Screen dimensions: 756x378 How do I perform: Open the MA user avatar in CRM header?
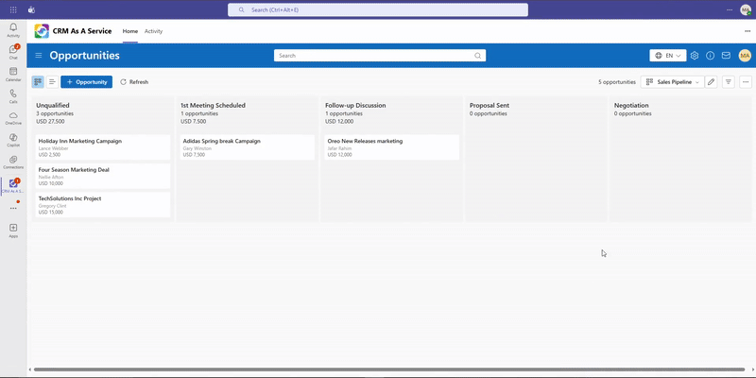point(745,56)
